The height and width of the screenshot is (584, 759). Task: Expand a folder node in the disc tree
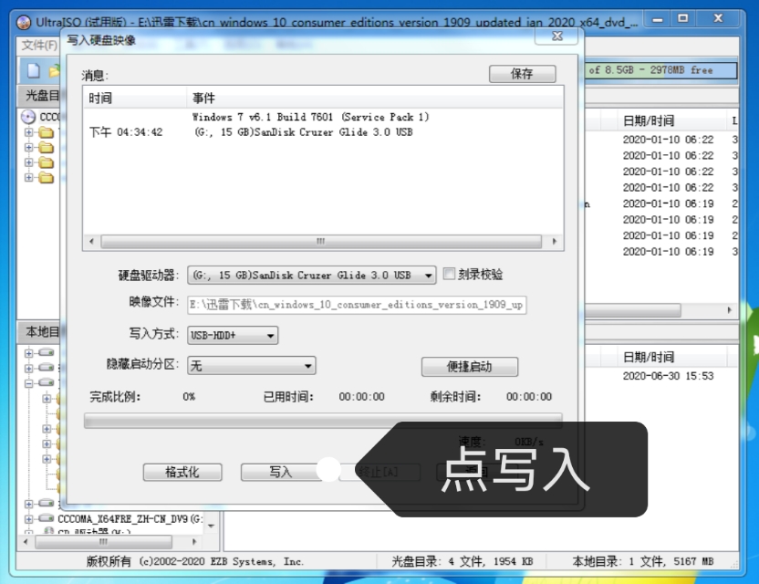coord(28,132)
